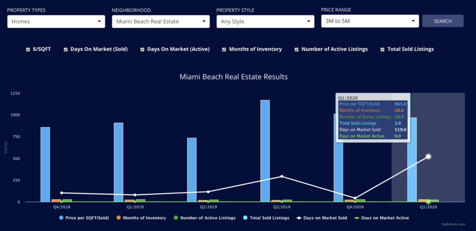Uncheck the Total Sold Listings checkbox
The width and height of the screenshot is (476, 231).
click(x=383, y=49)
